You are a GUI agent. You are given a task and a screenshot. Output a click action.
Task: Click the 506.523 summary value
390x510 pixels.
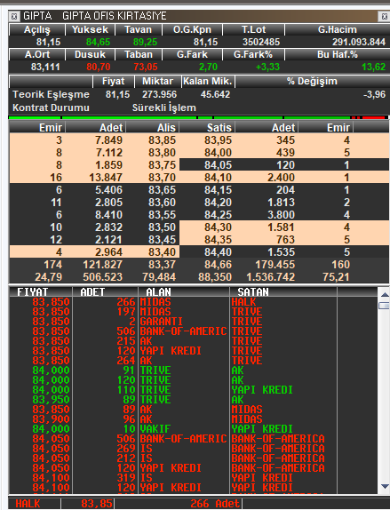tap(102, 277)
